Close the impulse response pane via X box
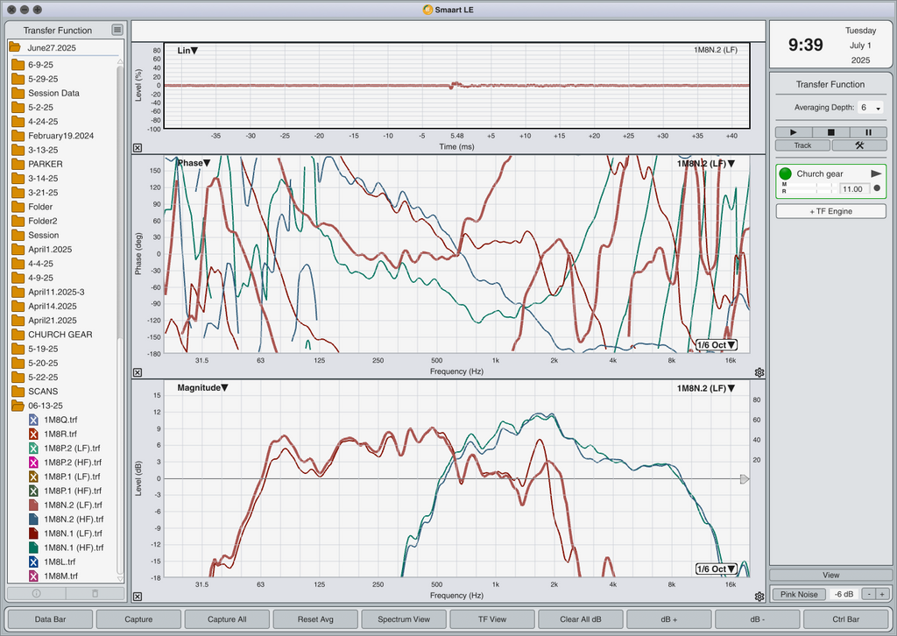This screenshot has width=897, height=636. click(x=138, y=147)
